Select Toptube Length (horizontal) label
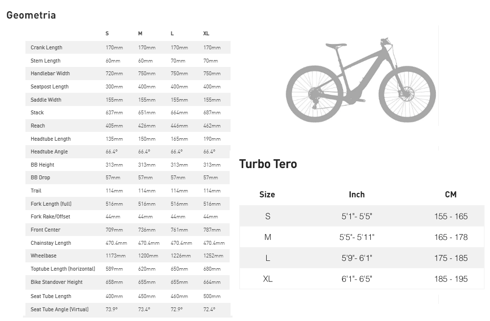 [x=63, y=269]
